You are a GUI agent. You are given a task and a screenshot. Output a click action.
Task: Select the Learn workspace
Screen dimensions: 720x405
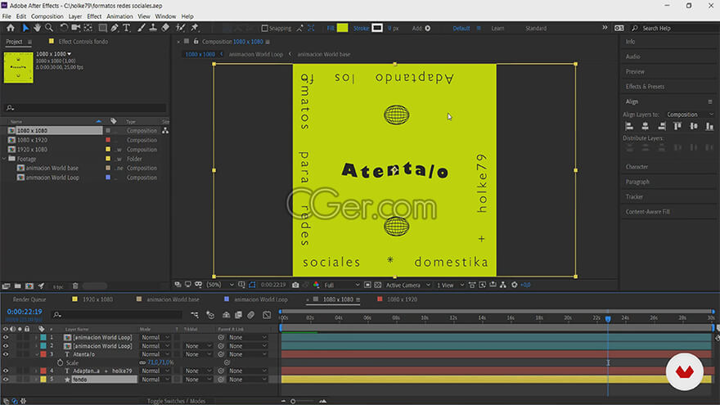pos(497,29)
